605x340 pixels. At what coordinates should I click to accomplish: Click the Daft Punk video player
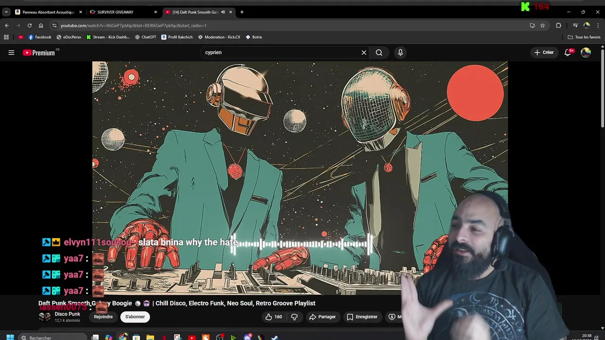pyautogui.click(x=300, y=178)
